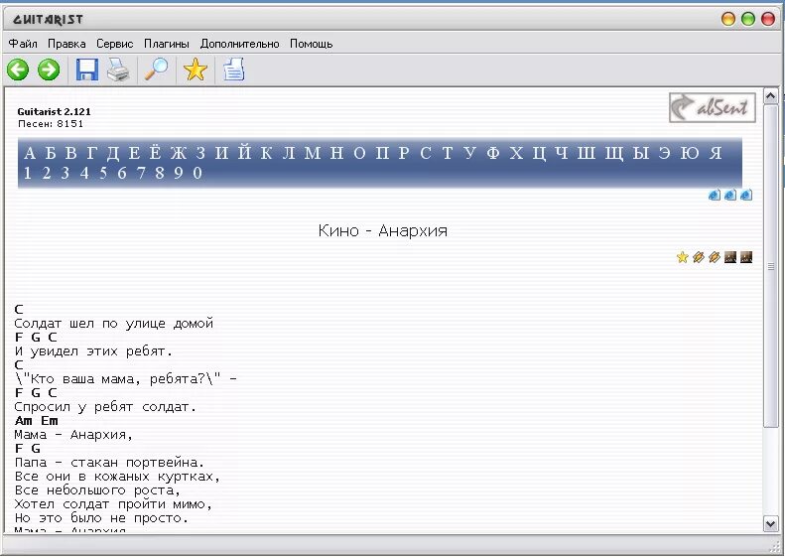
Task: Browse songs under letter С
Action: pyautogui.click(x=425, y=153)
